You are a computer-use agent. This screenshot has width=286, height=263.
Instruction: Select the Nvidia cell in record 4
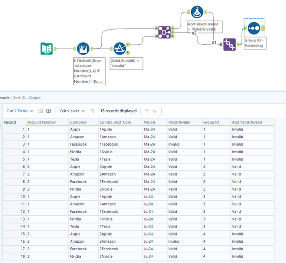click(84, 152)
